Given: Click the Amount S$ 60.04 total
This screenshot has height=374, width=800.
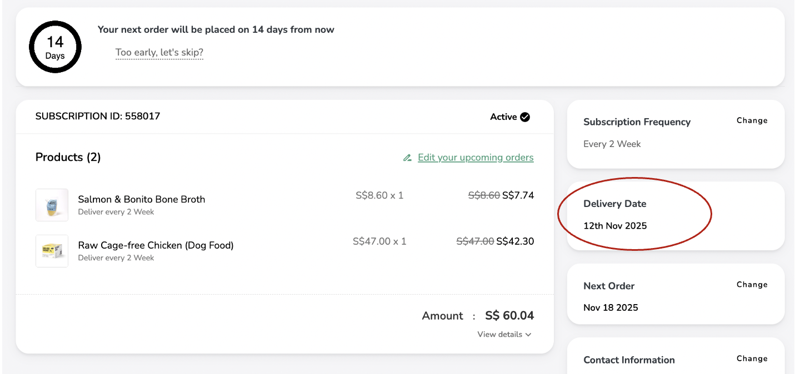Looking at the screenshot, I should 509,316.
